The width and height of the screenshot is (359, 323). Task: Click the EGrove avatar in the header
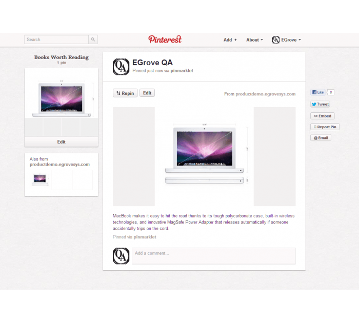click(x=276, y=40)
